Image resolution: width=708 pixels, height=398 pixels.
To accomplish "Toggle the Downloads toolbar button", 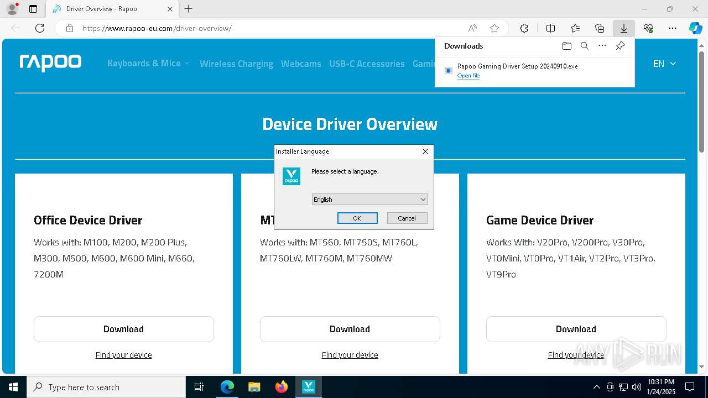I will 623,28.
